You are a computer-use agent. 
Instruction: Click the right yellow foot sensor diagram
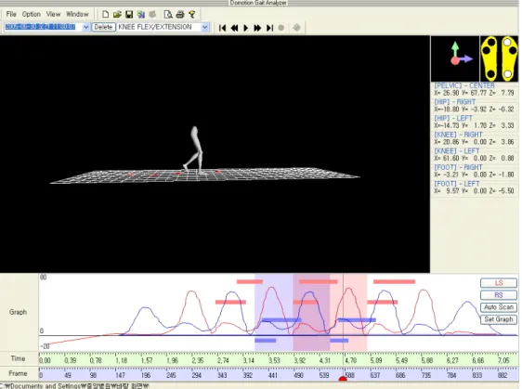pos(508,58)
